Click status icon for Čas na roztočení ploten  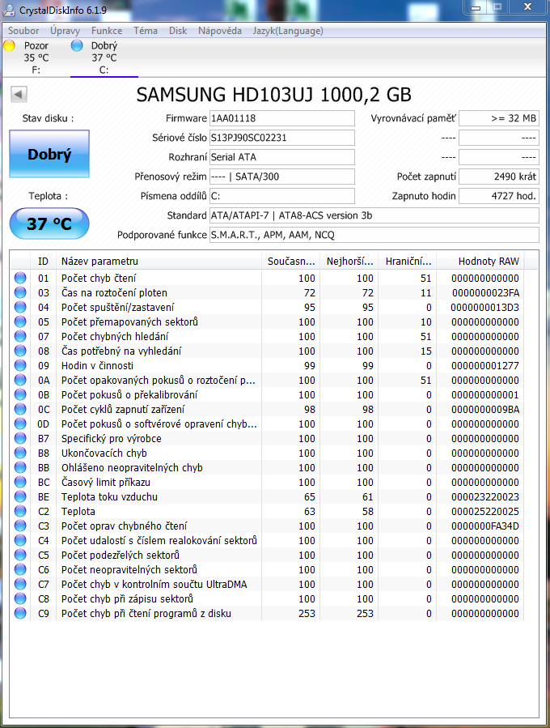tap(20, 292)
